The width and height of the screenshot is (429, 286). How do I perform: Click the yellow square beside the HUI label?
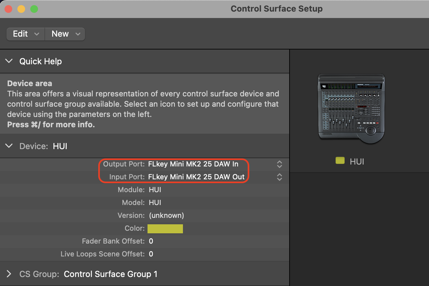pos(340,161)
